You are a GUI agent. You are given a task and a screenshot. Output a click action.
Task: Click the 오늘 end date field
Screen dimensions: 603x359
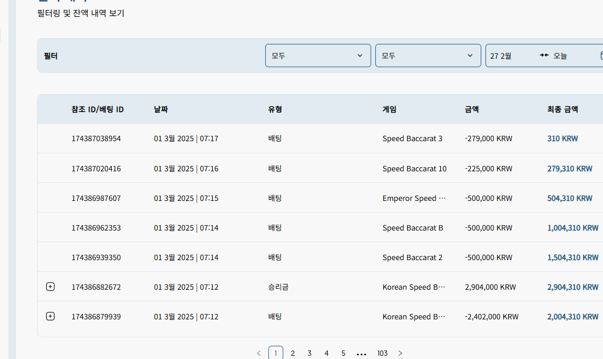click(560, 56)
